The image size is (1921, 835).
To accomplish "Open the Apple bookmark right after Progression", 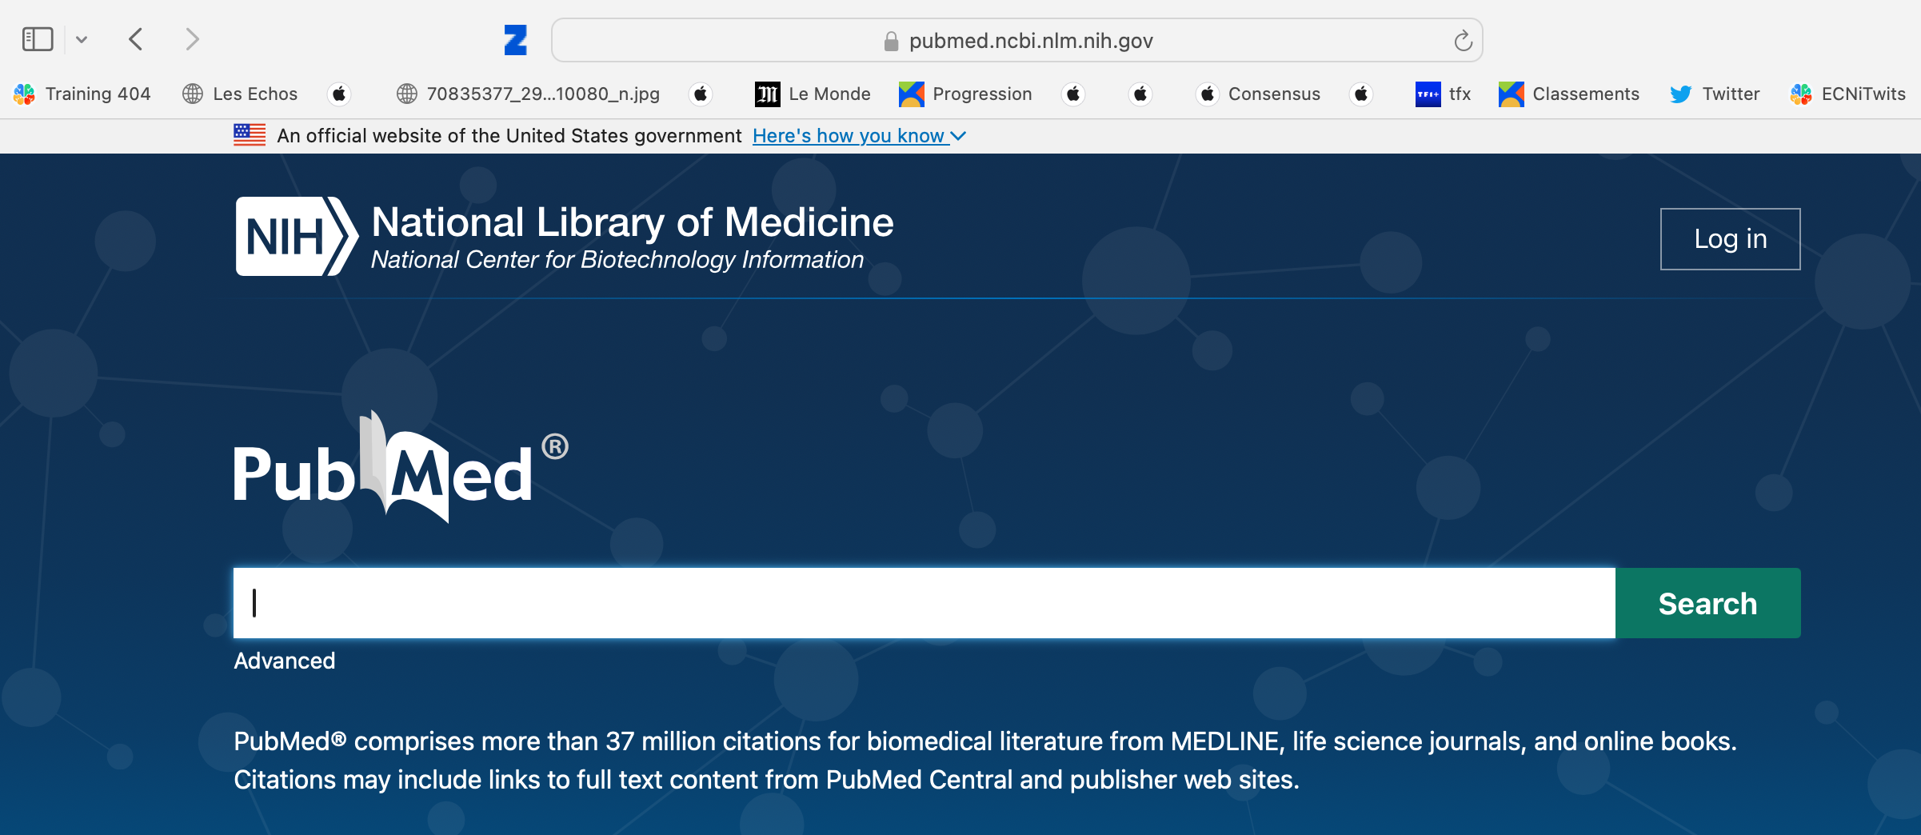I will [x=1073, y=94].
